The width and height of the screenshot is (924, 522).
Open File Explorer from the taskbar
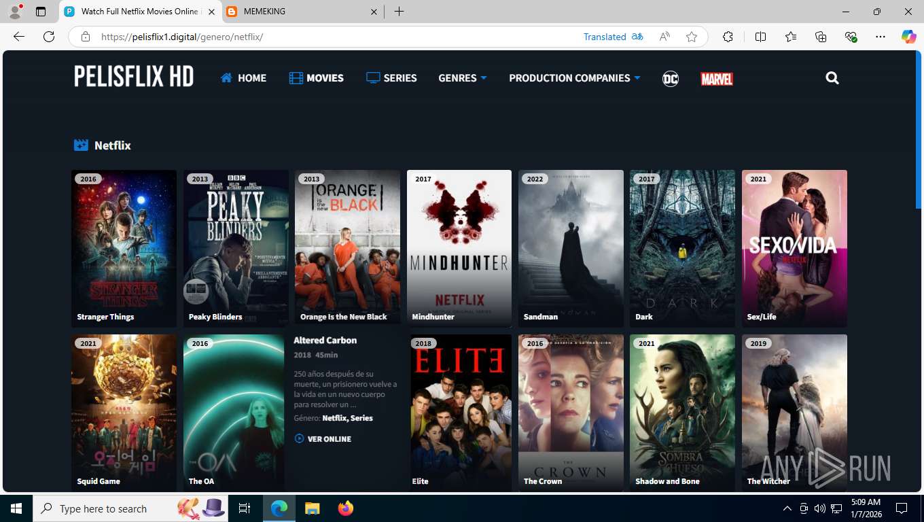(312, 508)
